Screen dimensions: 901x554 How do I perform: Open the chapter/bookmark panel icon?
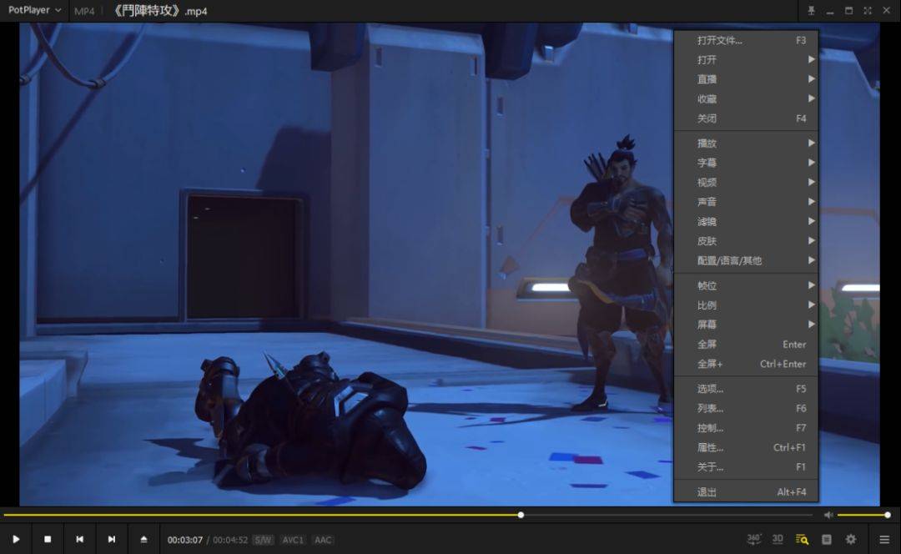point(826,539)
